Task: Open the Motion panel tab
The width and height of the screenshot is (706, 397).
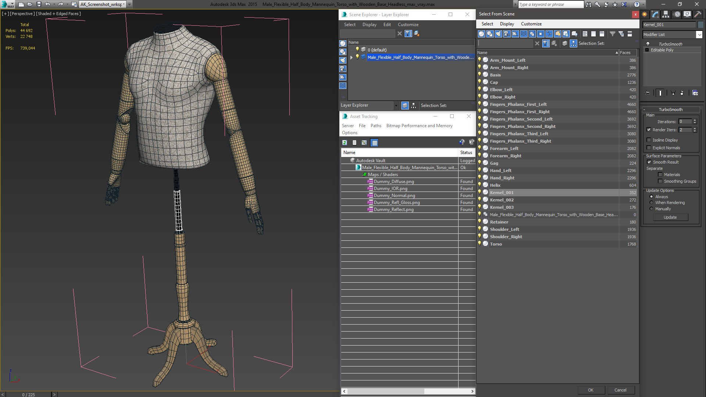Action: point(677,14)
